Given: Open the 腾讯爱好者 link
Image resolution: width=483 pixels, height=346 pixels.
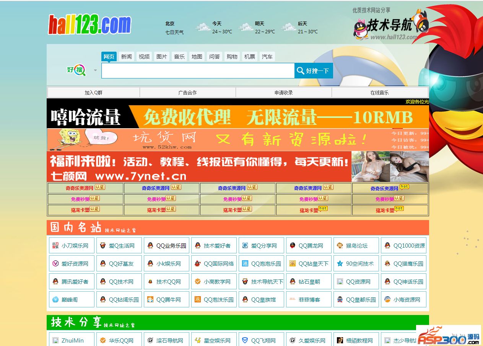Looking at the screenshot, I should pos(75,282).
